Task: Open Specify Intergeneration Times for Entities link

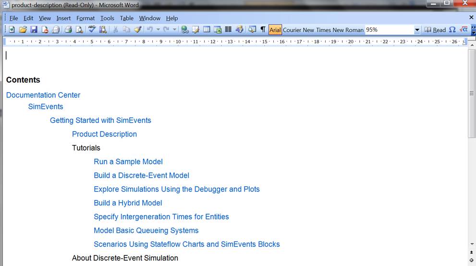Action: [161, 217]
